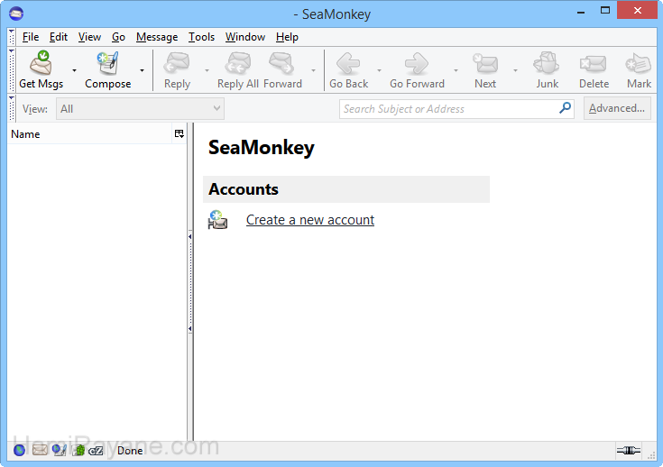
Task: Click the Forward message icon
Action: (x=282, y=63)
